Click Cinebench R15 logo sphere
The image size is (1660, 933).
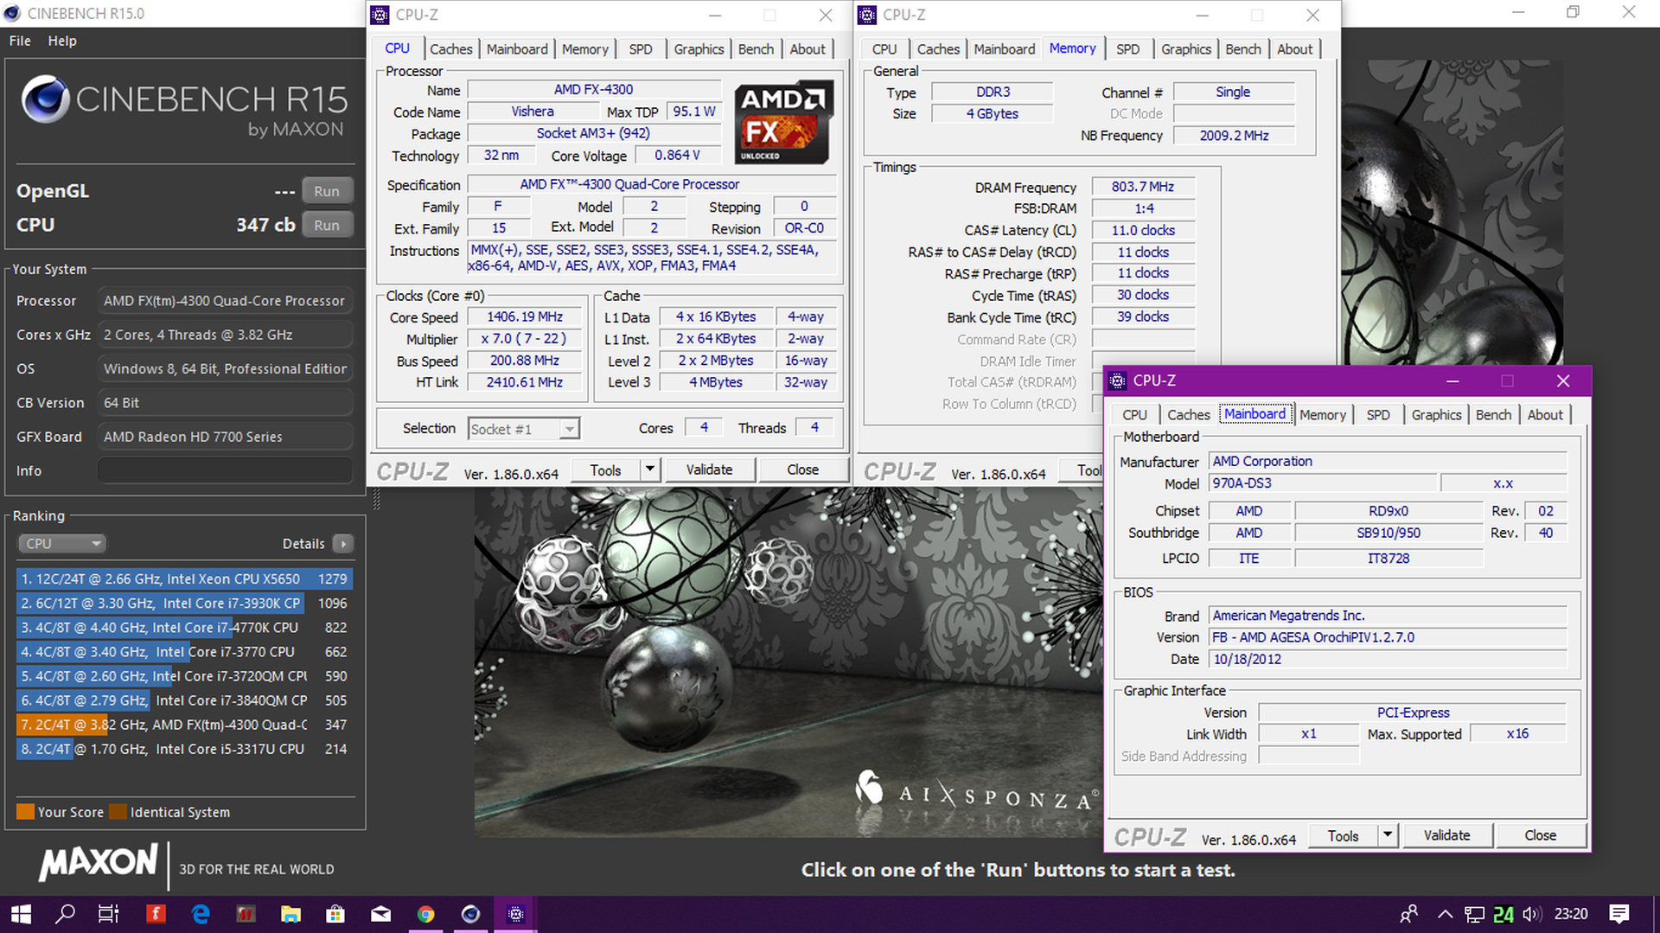coord(45,99)
